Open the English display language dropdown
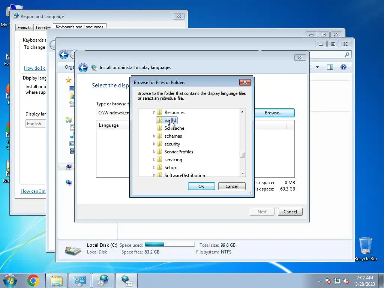The width and height of the screenshot is (384, 288). tap(36, 124)
